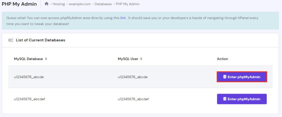Click the PHP My Admin page title
The height and width of the screenshot is (117, 282).
(19, 4)
